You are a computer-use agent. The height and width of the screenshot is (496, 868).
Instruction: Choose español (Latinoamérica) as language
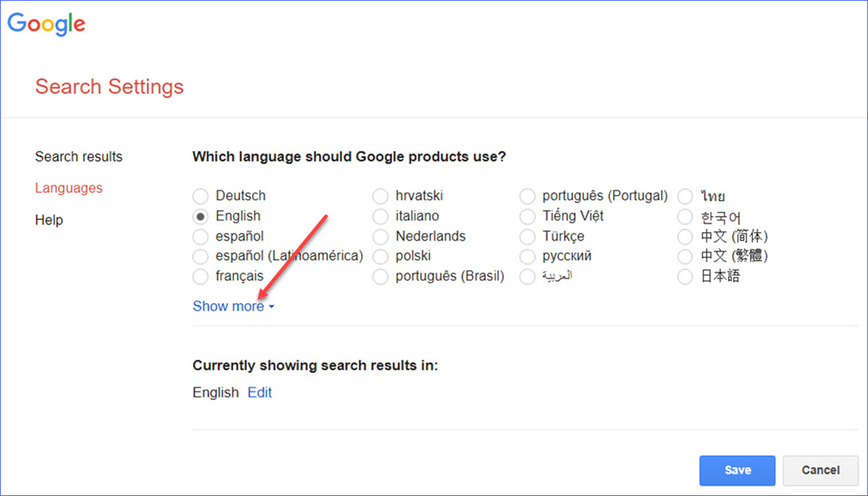click(x=200, y=256)
